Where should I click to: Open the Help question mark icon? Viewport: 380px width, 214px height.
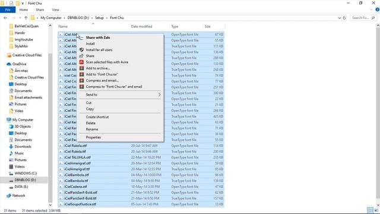point(378,10)
